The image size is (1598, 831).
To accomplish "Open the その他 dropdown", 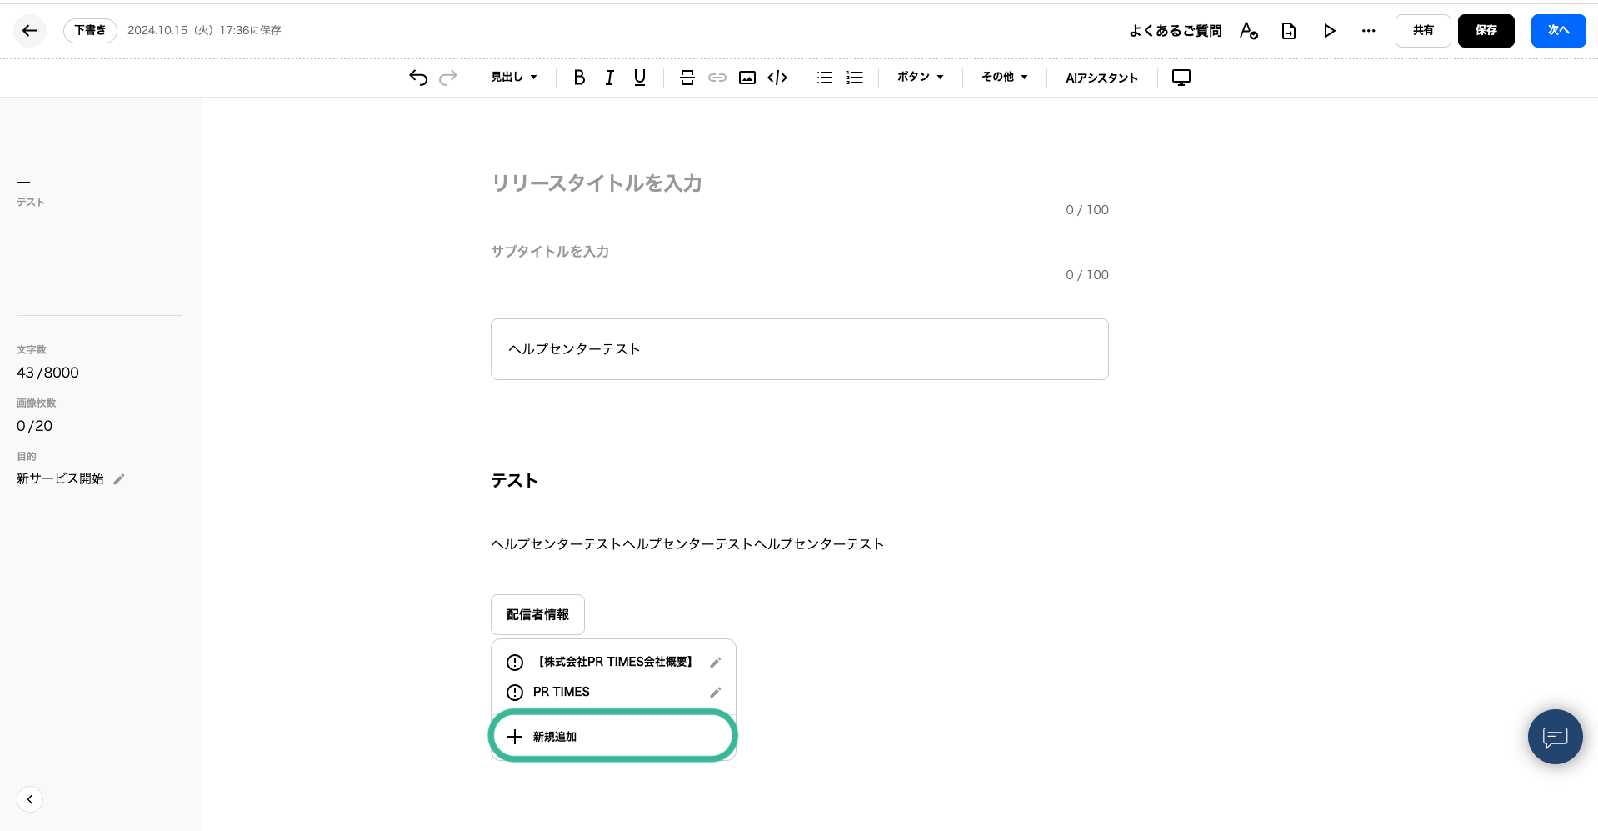I will pos(1004,78).
